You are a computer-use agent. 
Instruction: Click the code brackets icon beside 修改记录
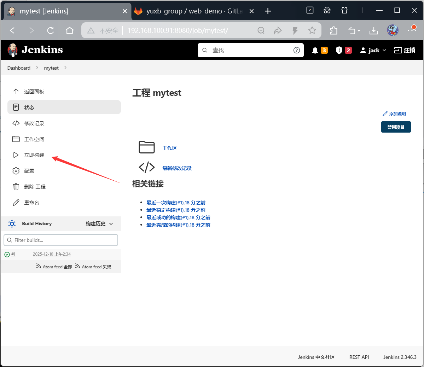tap(16, 123)
